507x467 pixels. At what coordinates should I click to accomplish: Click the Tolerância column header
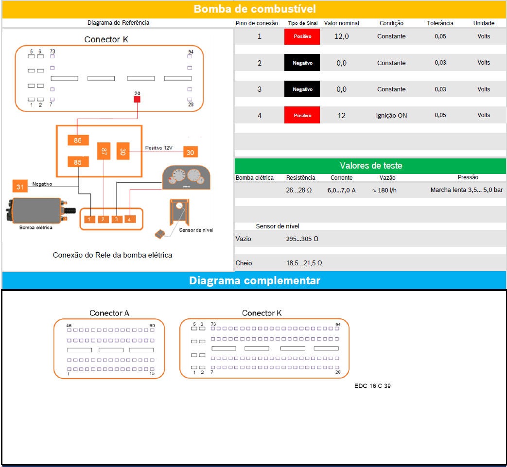point(440,23)
